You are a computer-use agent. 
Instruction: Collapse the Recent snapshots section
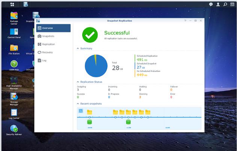coord(78,103)
